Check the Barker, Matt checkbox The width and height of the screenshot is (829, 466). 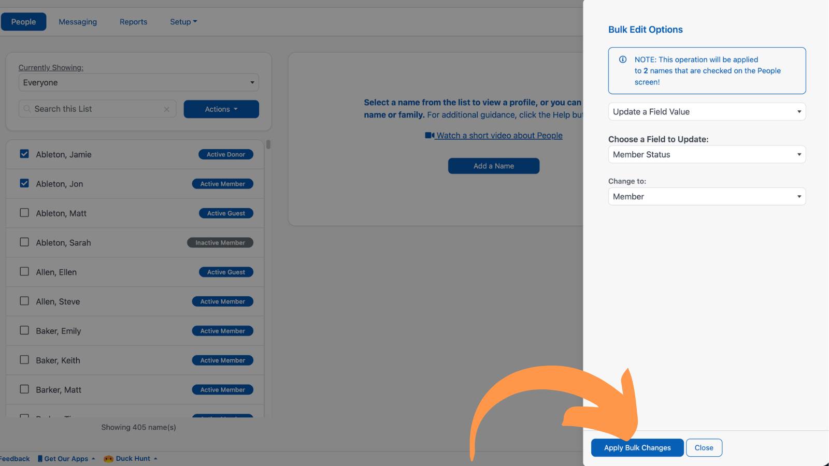click(x=24, y=389)
